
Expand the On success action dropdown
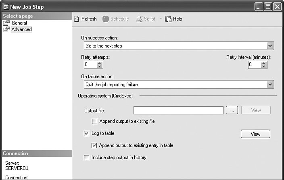click(270, 46)
